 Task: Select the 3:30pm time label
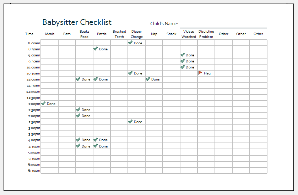point(34,134)
